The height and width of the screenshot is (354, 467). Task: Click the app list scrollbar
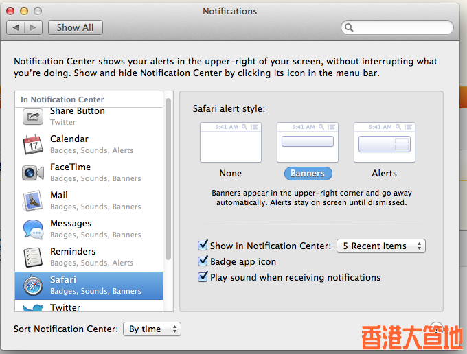tap(168, 179)
